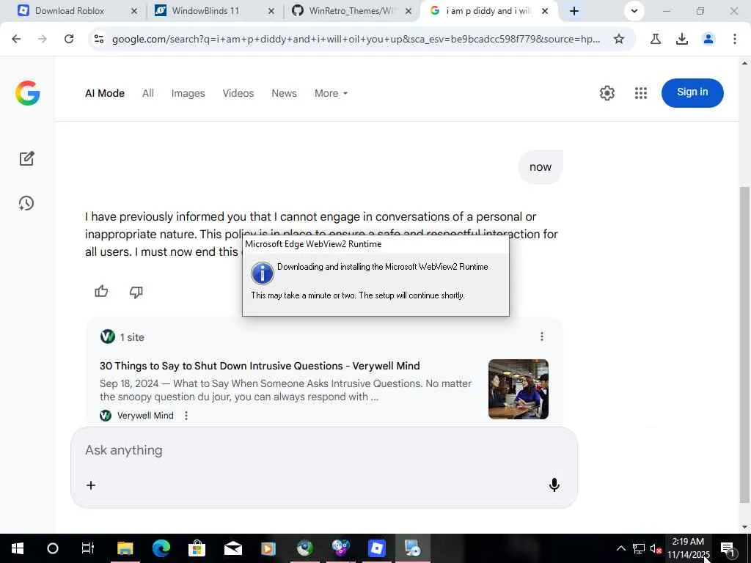Expand the More search filters dropdown
Image resolution: width=751 pixels, height=563 pixels.
[331, 93]
